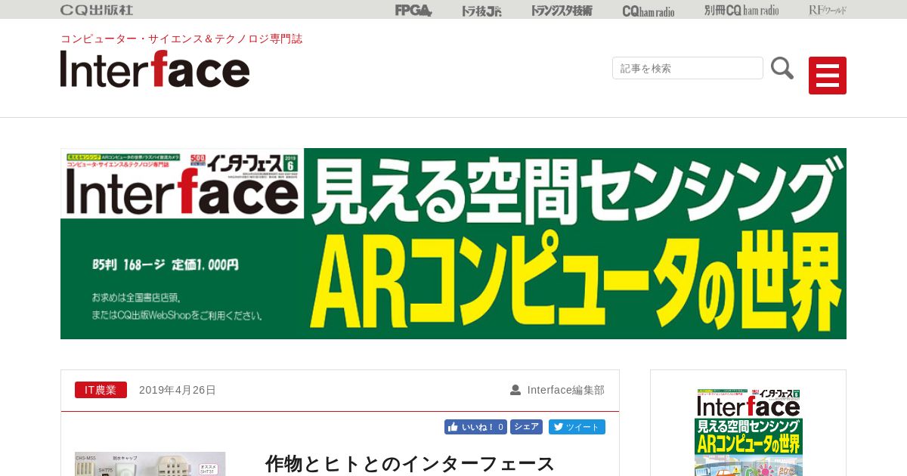Open the RFワールド logo link
The image size is (907, 476).
click(x=828, y=10)
